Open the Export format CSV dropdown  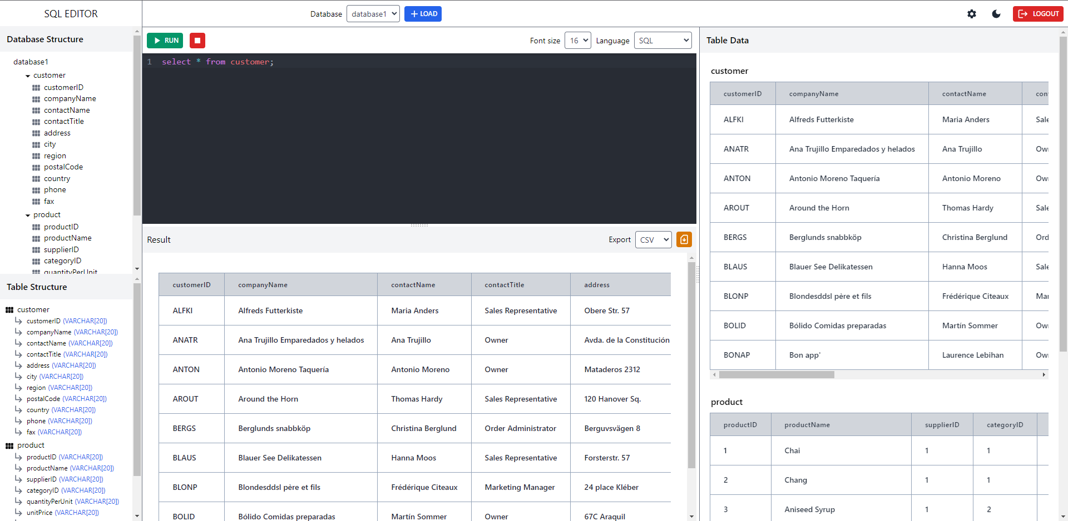pos(654,240)
